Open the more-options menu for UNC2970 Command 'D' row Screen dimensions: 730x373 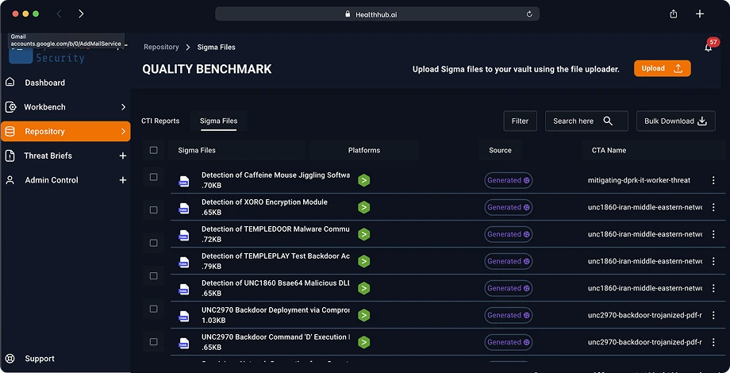pyautogui.click(x=713, y=342)
